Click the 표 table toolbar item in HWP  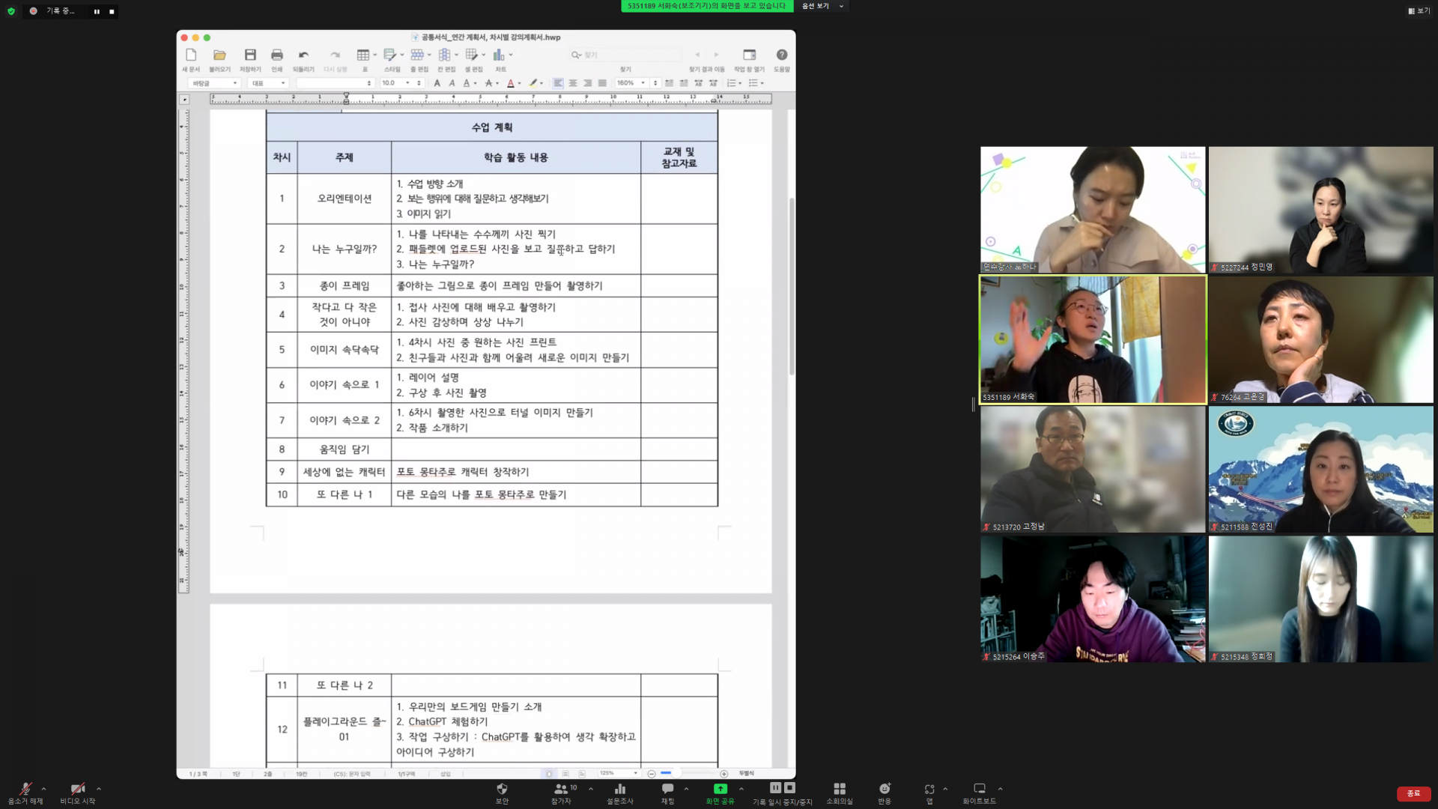tap(364, 55)
